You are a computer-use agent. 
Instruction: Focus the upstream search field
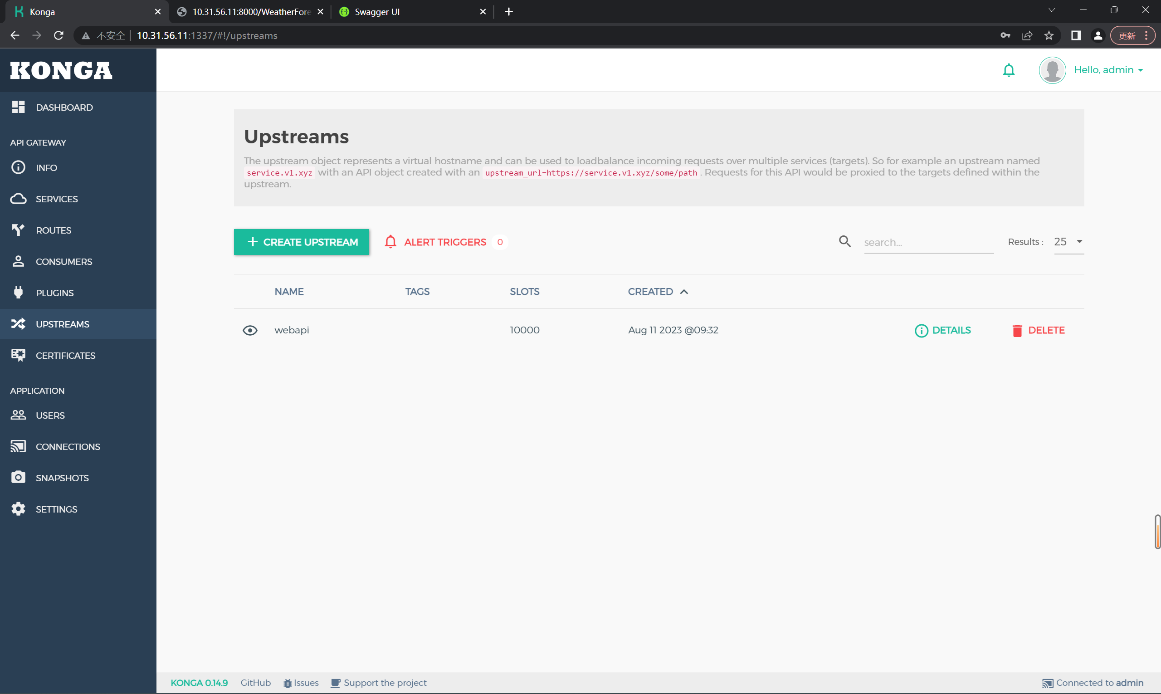(929, 242)
